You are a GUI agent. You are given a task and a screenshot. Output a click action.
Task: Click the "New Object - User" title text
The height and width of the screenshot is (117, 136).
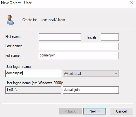click(16, 3)
